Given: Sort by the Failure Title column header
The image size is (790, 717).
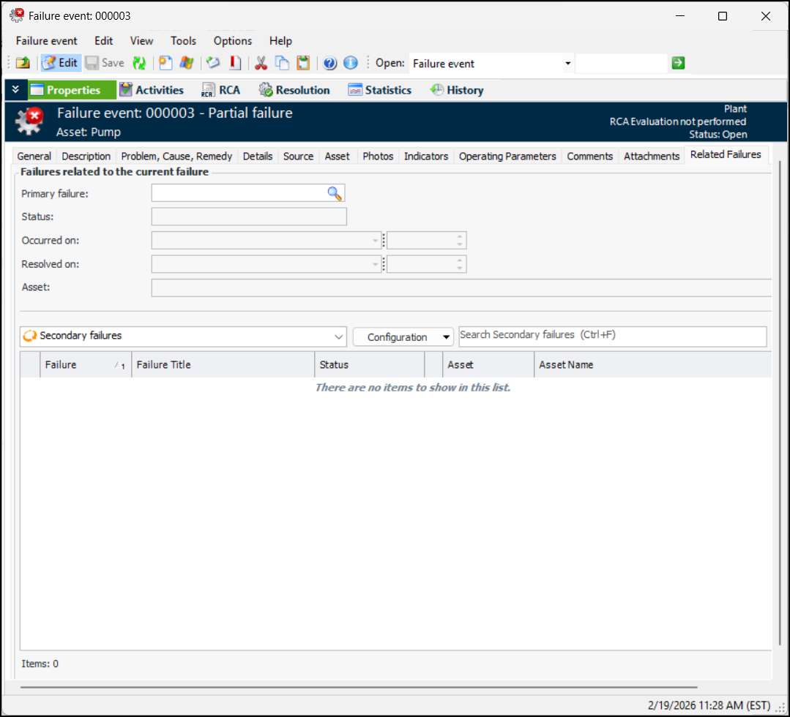Looking at the screenshot, I should point(223,364).
